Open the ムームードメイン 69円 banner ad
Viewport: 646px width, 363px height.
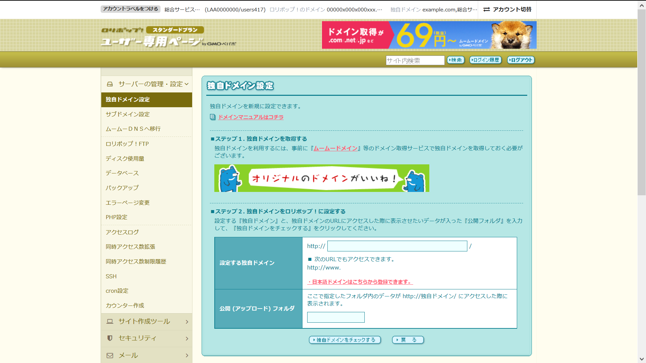[x=429, y=35]
